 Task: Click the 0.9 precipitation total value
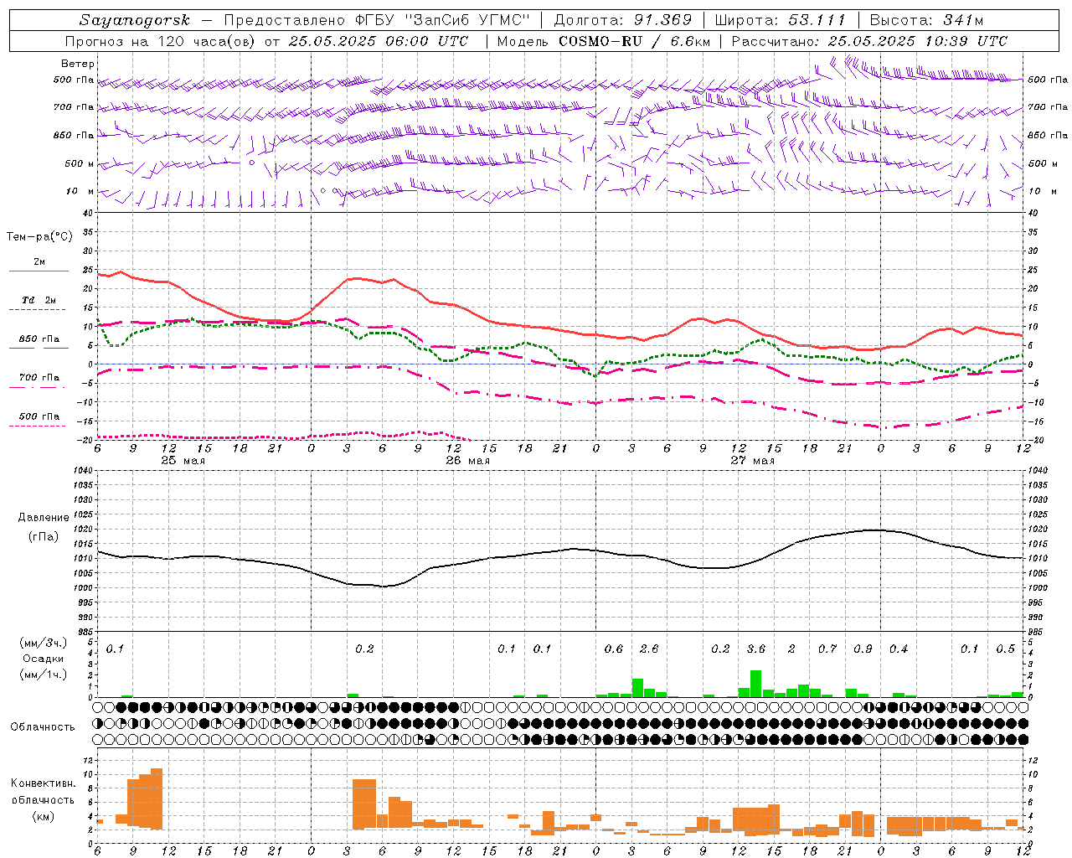pyautogui.click(x=863, y=649)
